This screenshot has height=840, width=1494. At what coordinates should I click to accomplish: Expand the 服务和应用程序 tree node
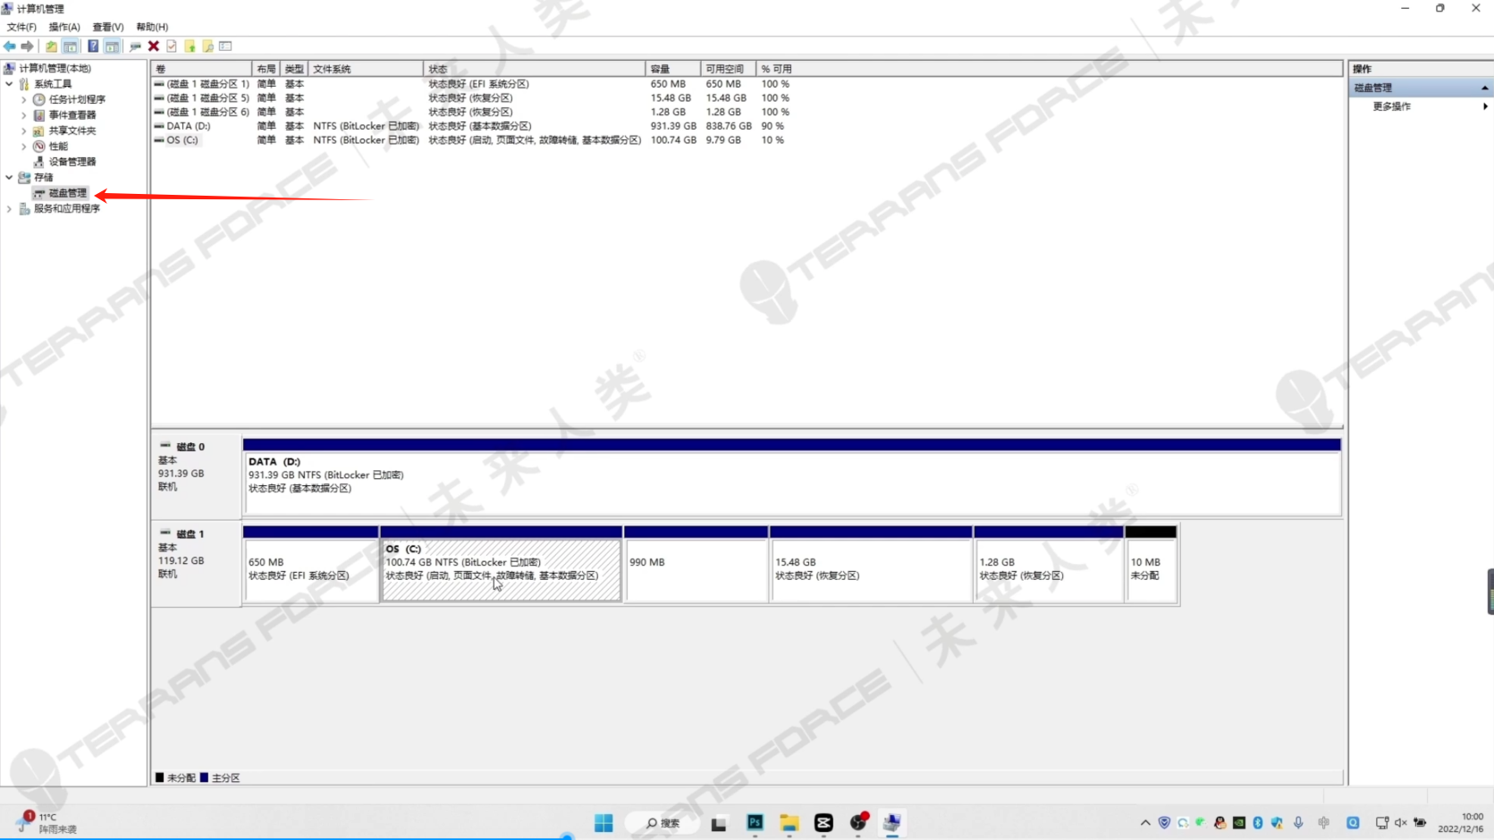[10, 208]
